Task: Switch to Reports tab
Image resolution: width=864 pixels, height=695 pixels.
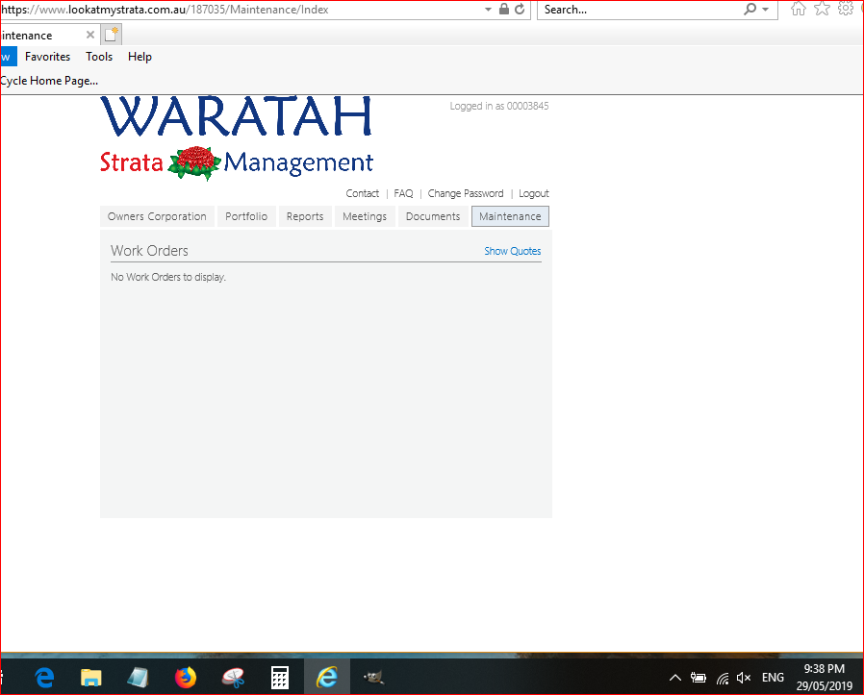Action: (x=305, y=216)
